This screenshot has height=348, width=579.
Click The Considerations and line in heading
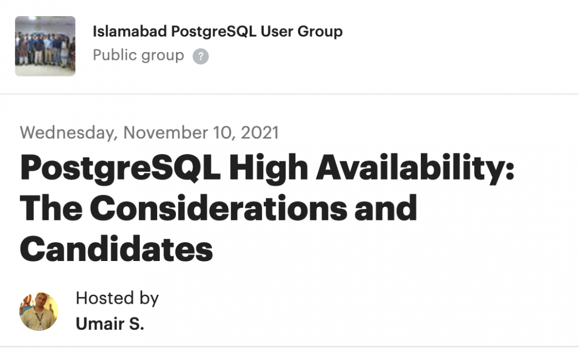click(218, 208)
